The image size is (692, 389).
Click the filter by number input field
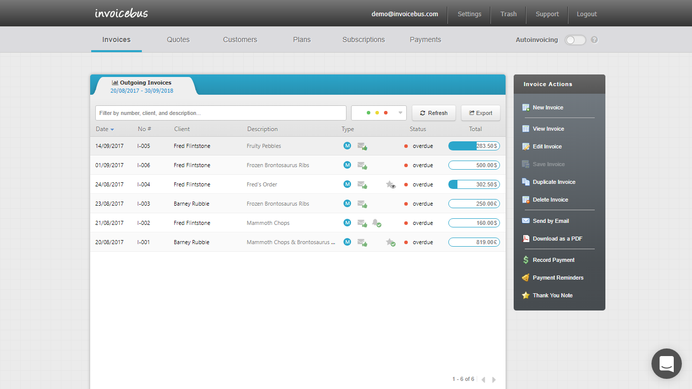click(220, 112)
